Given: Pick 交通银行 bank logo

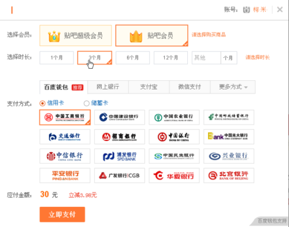Looking at the screenshot, I should pos(65,137).
